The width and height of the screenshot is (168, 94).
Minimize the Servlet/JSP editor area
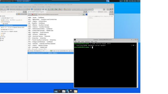(85, 12)
